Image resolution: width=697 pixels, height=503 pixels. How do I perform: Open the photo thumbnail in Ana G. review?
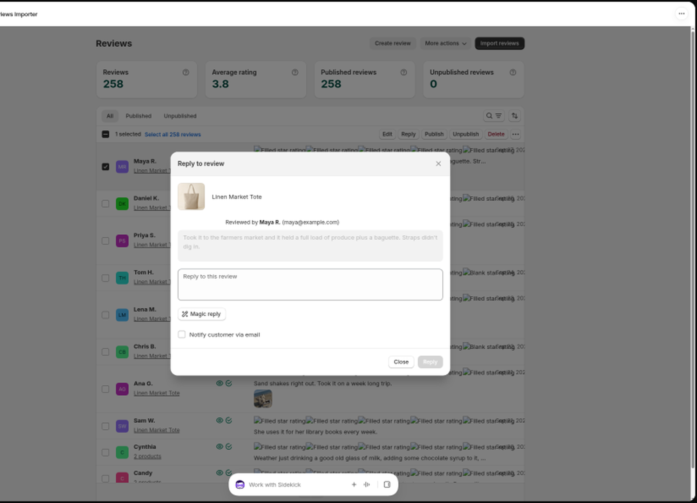[x=263, y=399]
